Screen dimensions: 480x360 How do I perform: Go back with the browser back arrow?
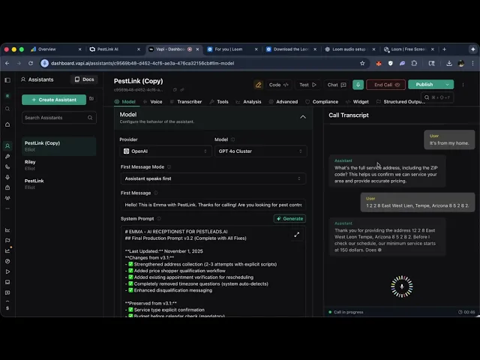pos(7,63)
